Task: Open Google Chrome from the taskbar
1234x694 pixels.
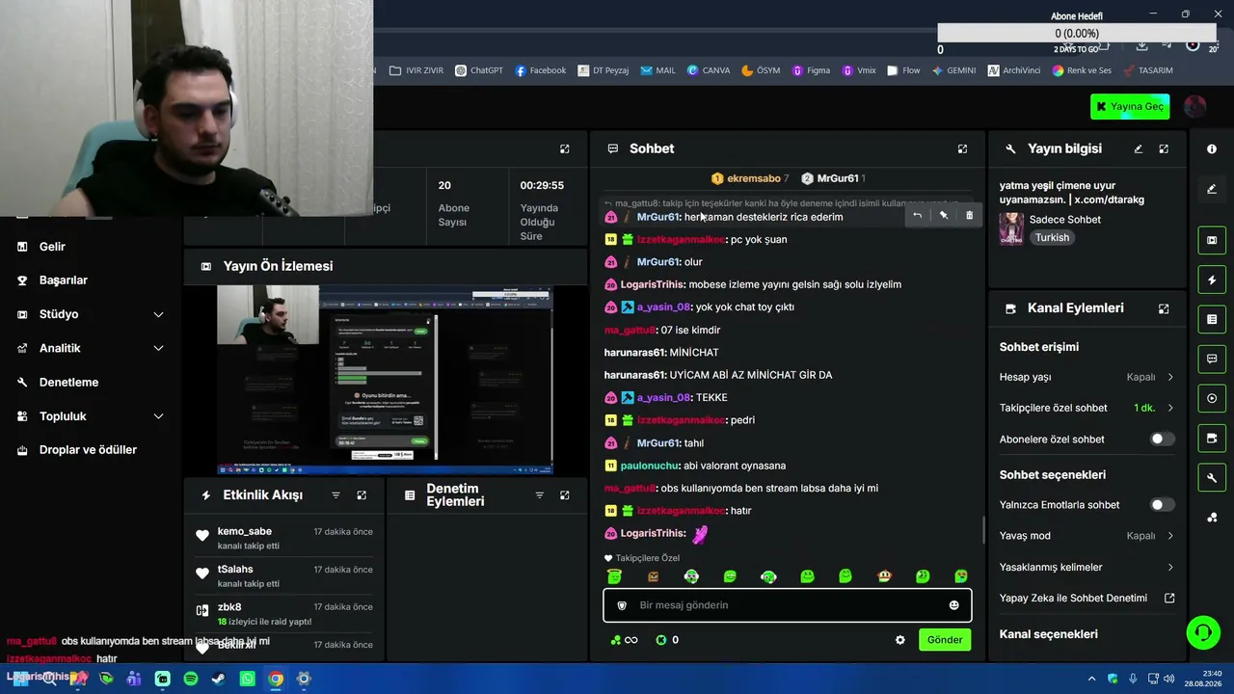Action: click(276, 679)
